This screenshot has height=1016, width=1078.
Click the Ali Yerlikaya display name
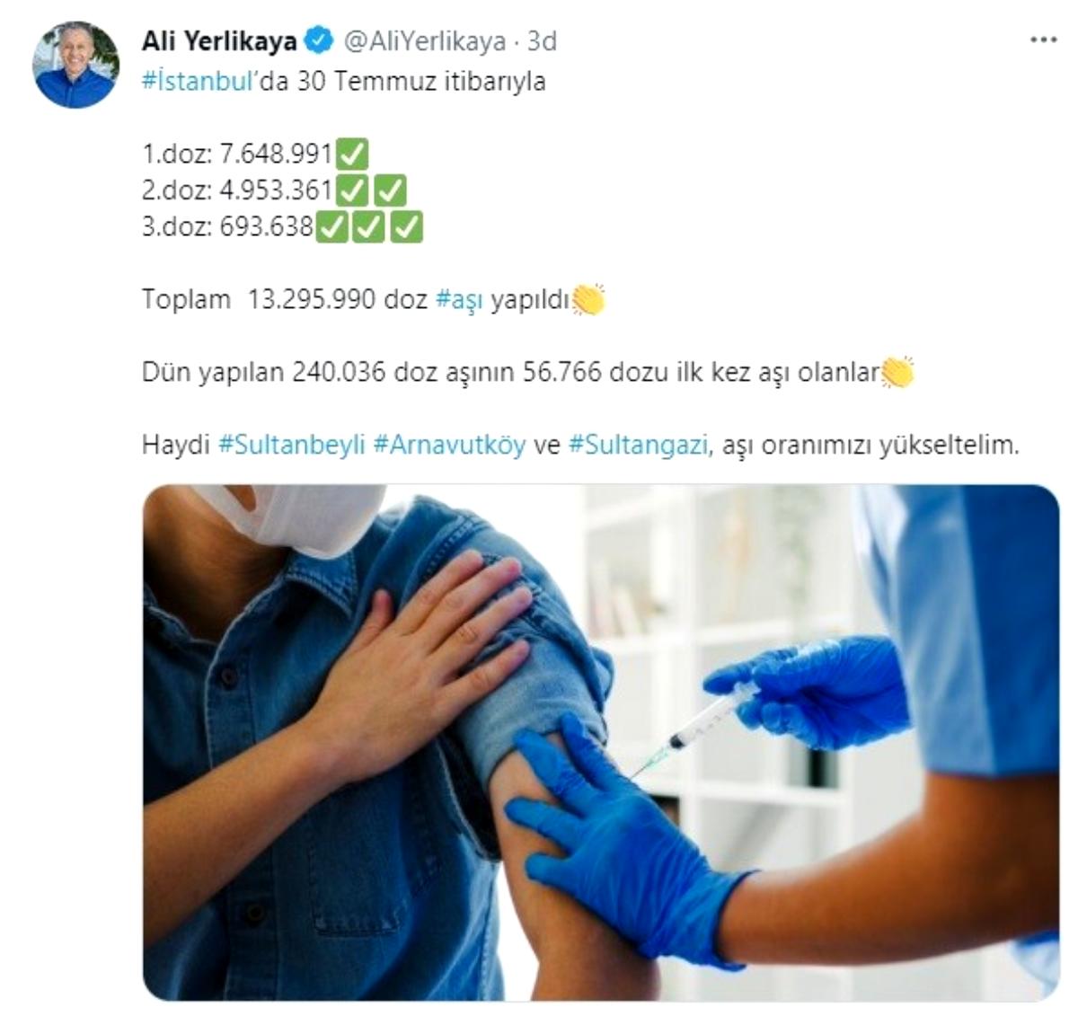click(220, 41)
